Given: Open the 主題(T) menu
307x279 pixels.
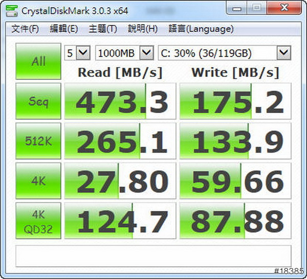Looking at the screenshot, I should [x=103, y=29].
